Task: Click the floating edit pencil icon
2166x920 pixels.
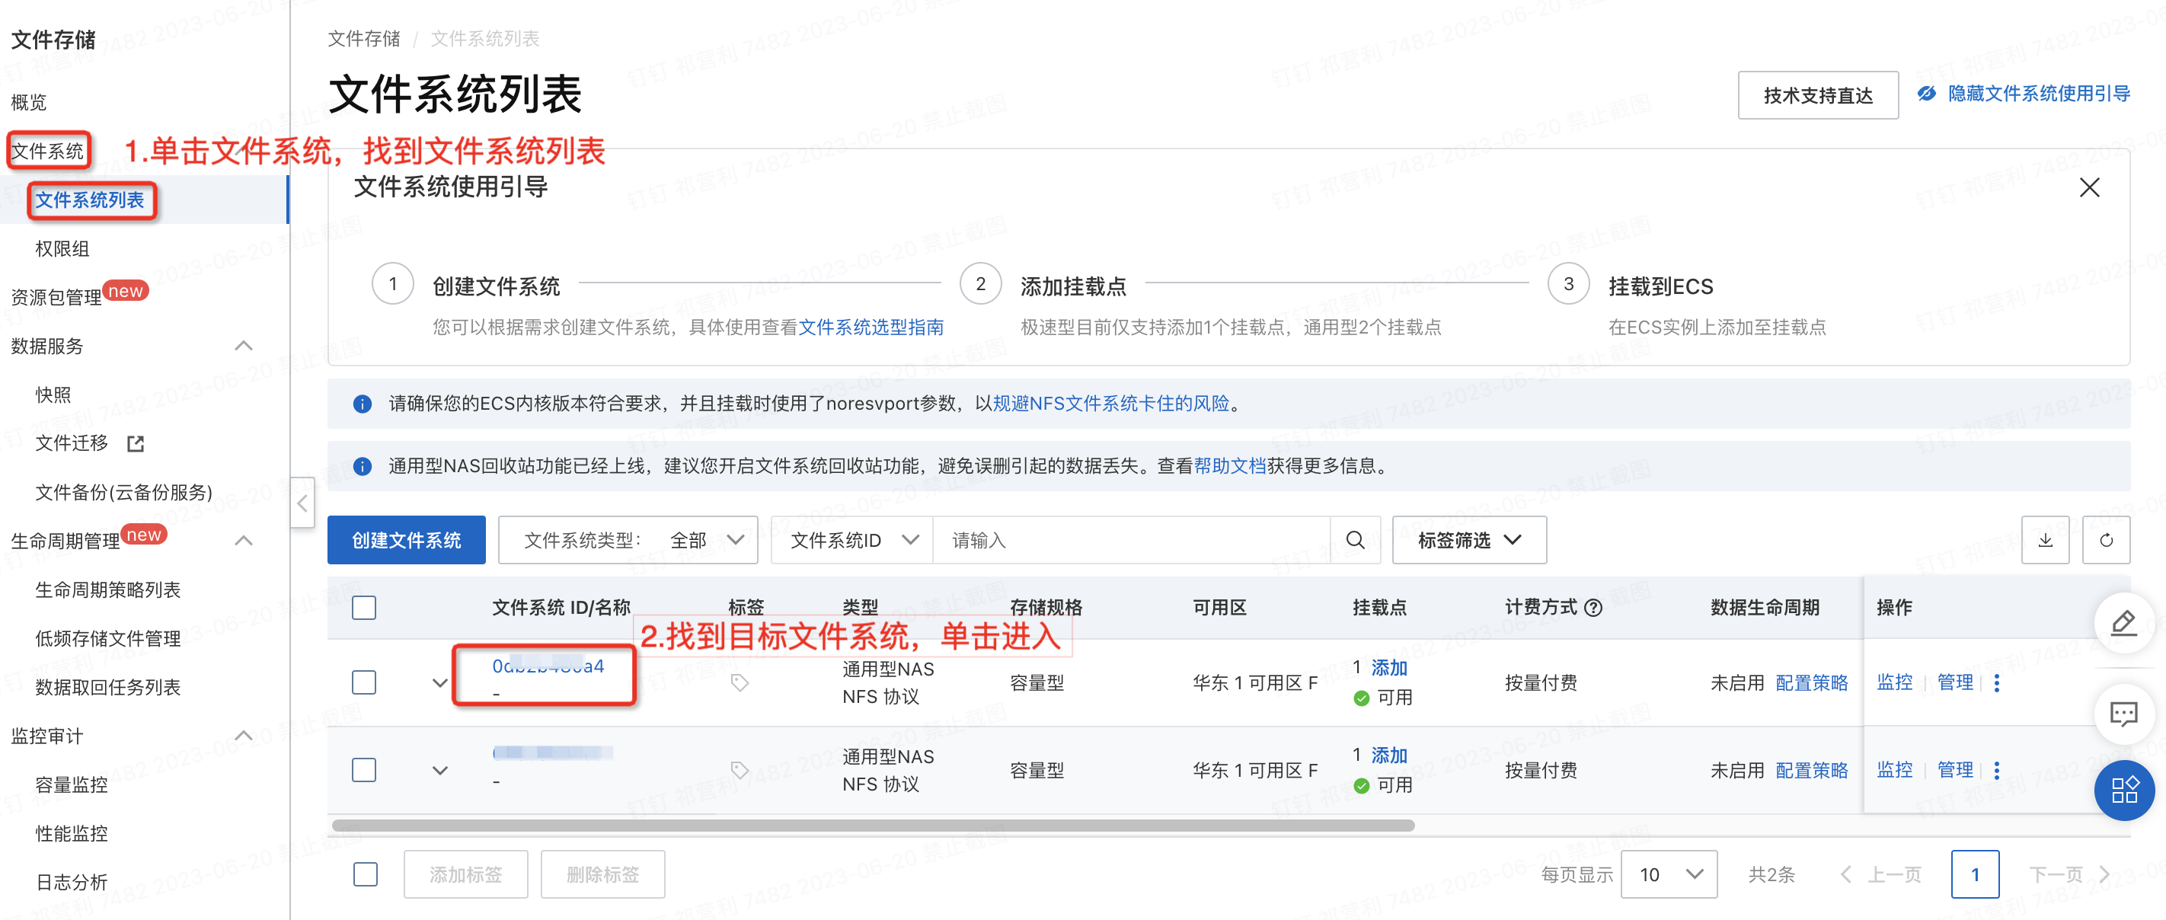Action: 2123,623
